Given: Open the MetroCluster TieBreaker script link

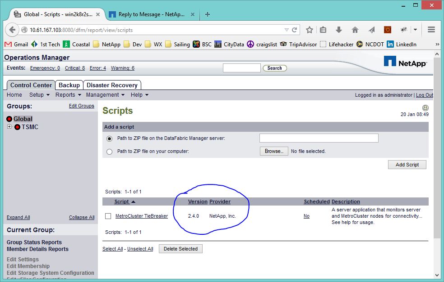Looking at the screenshot, I should pyautogui.click(x=142, y=216).
